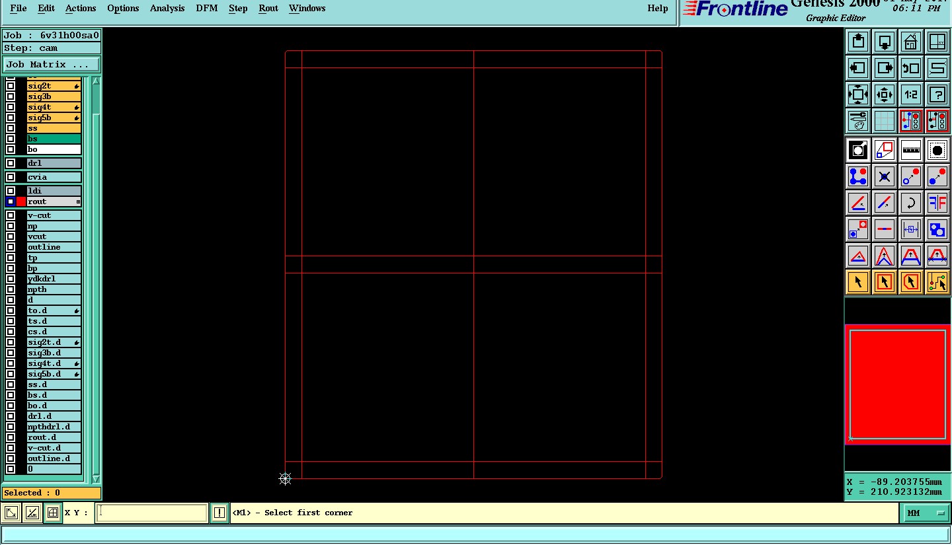Click the zoom in expand icon
The image size is (952, 545).
click(x=858, y=94)
